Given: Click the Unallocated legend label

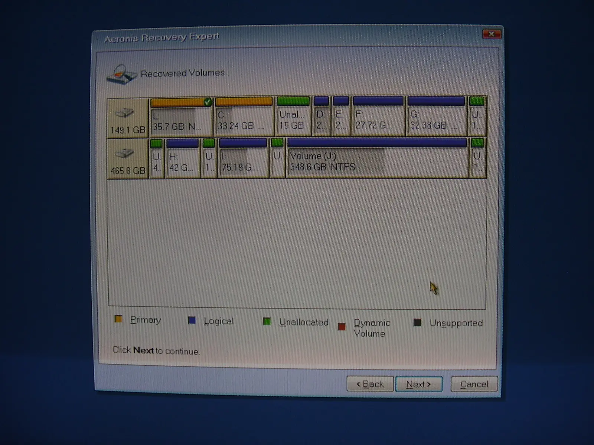Looking at the screenshot, I should (304, 322).
